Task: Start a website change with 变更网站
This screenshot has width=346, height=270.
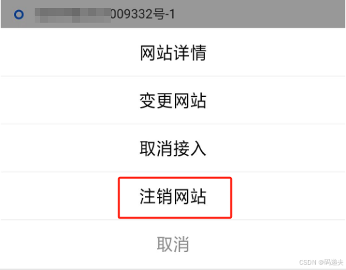Action: click(173, 101)
